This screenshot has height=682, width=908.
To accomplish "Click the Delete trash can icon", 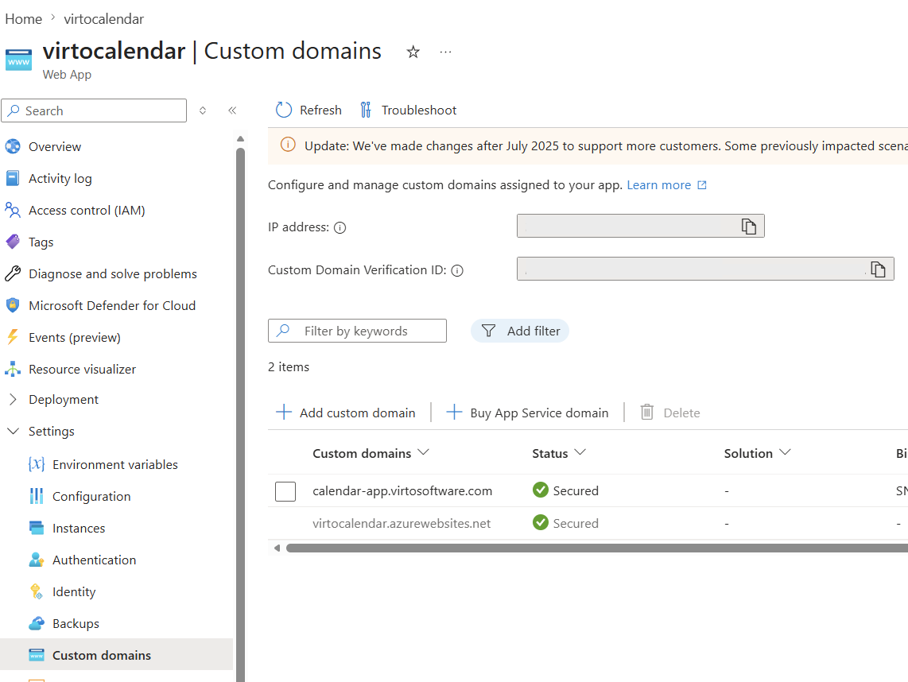I will 647,413.
